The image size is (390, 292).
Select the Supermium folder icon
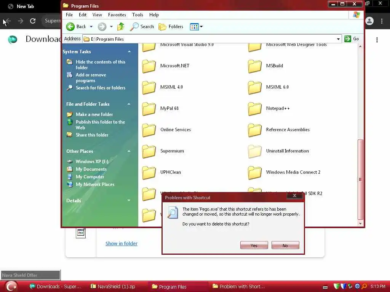coord(149,151)
